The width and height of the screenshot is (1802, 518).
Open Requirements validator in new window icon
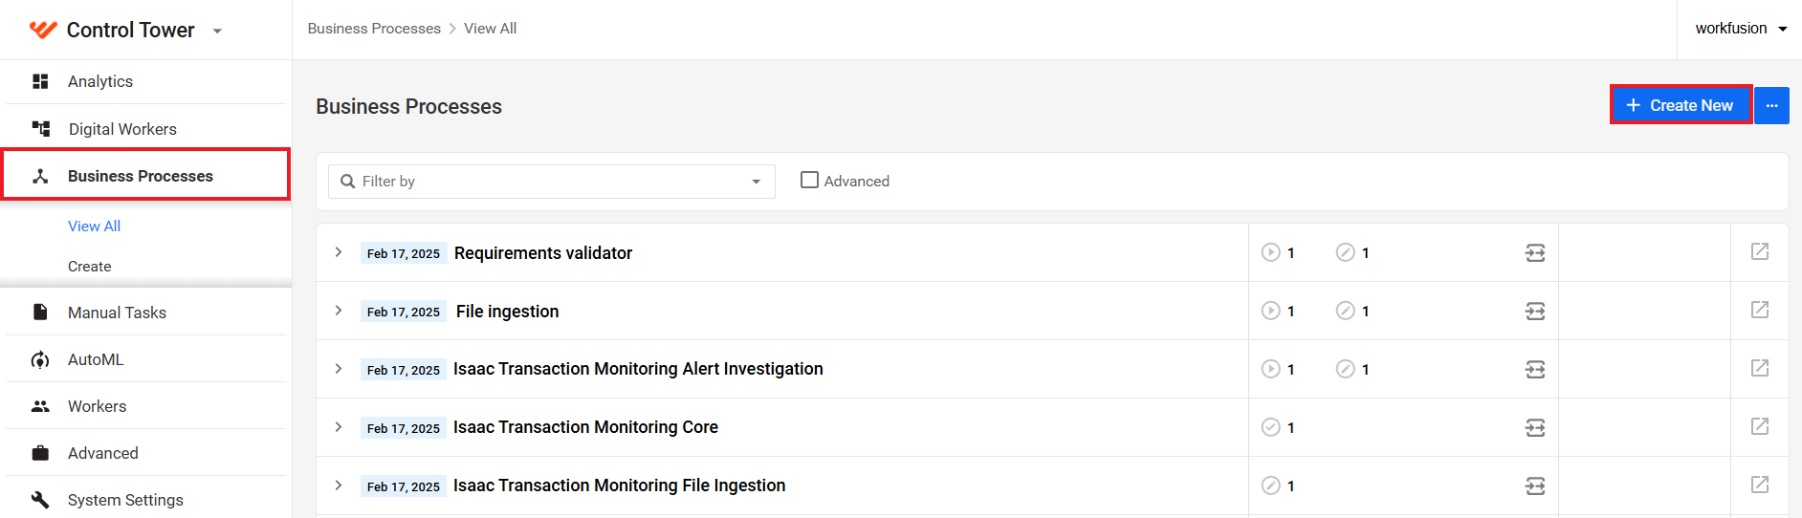tap(1759, 251)
